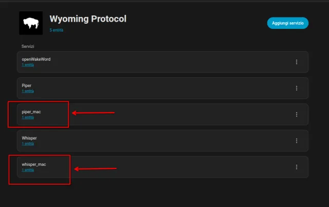Click the Wyoming Protocol title text
Screen dimensions: 329x207
(x=88, y=19)
